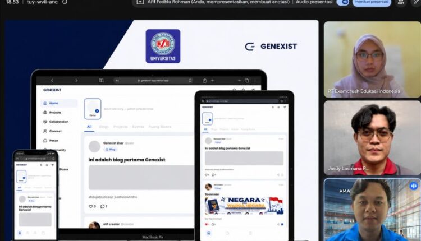Click the Connect people icon in laptop sidebar
The image size is (421, 241).
pos(45,131)
